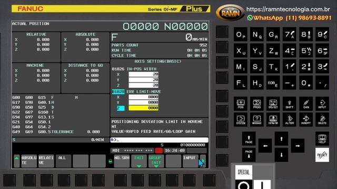
Task: Click the PAGE down key
Action: tap(249, 154)
